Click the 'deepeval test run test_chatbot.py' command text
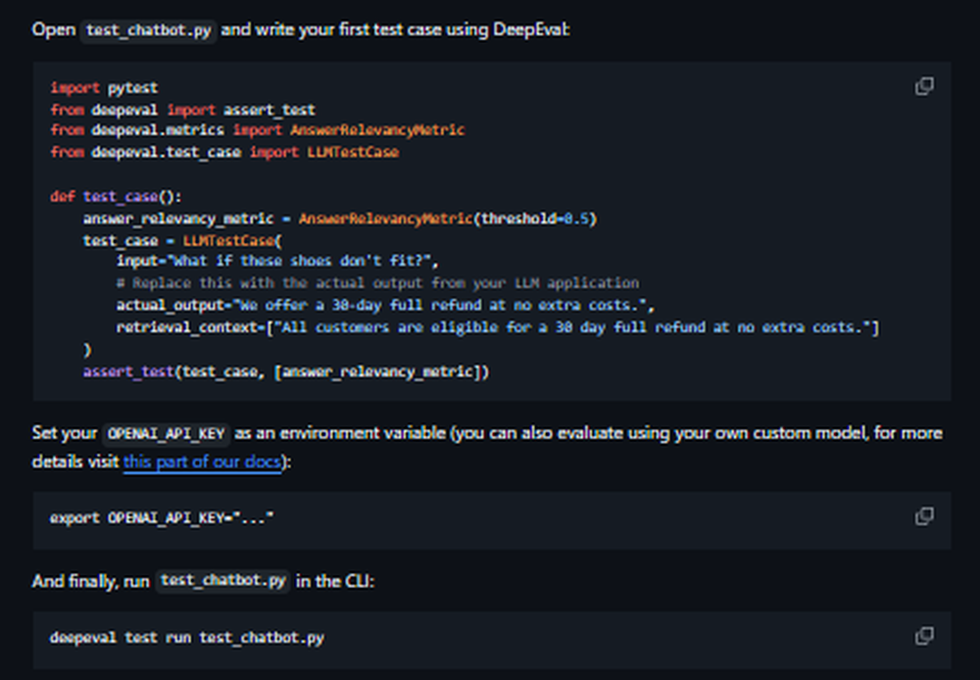This screenshot has height=680, width=980. tap(187, 638)
